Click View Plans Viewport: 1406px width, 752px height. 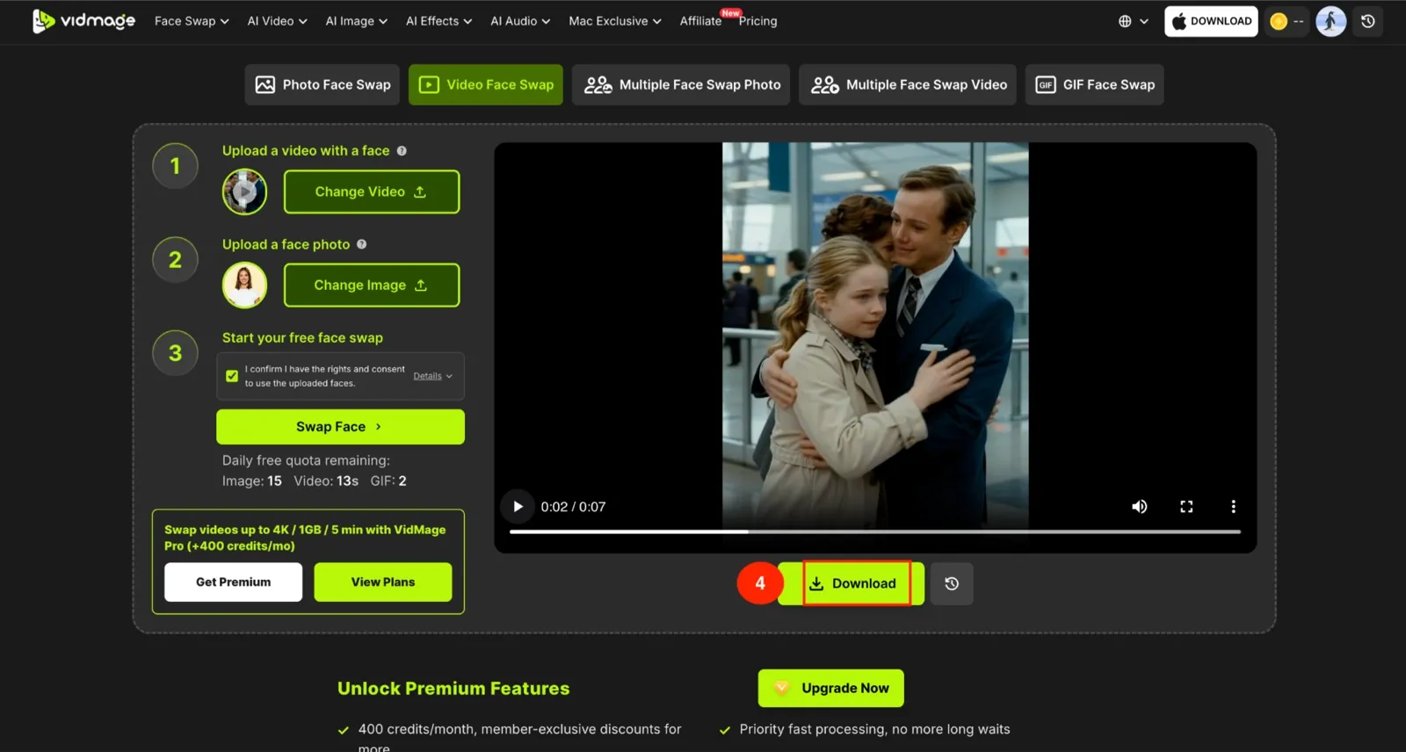(x=383, y=582)
